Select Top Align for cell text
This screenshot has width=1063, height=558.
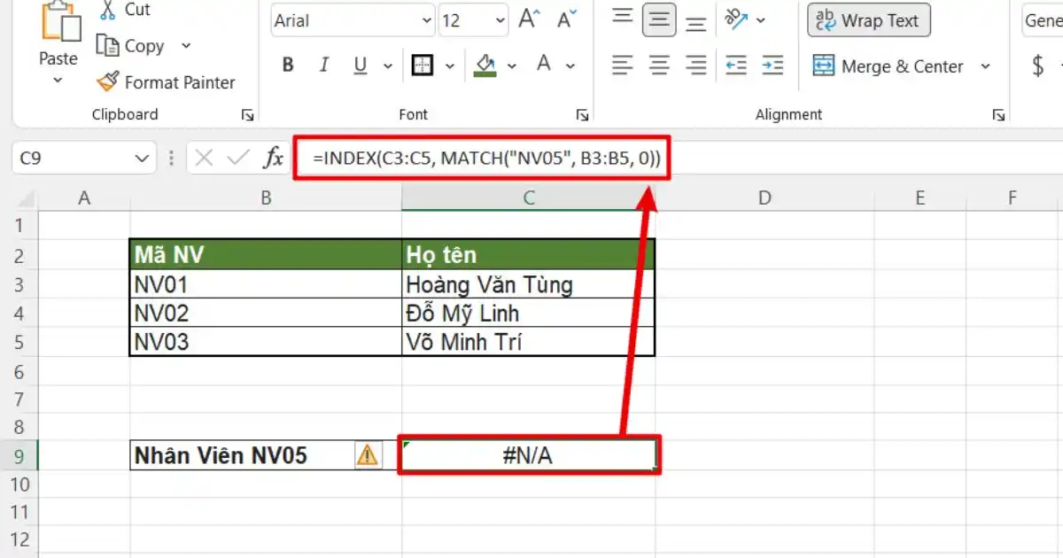coord(624,18)
